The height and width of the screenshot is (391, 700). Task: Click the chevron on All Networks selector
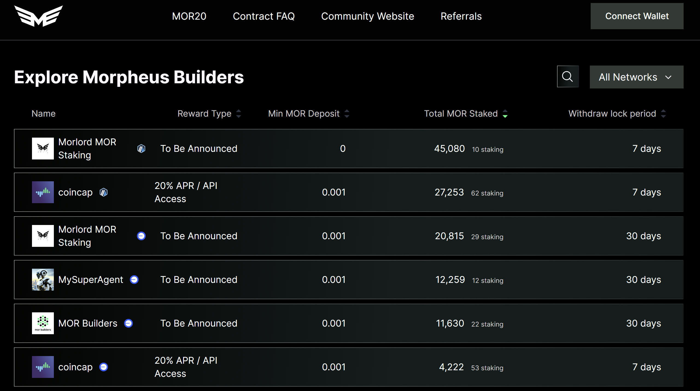point(668,77)
